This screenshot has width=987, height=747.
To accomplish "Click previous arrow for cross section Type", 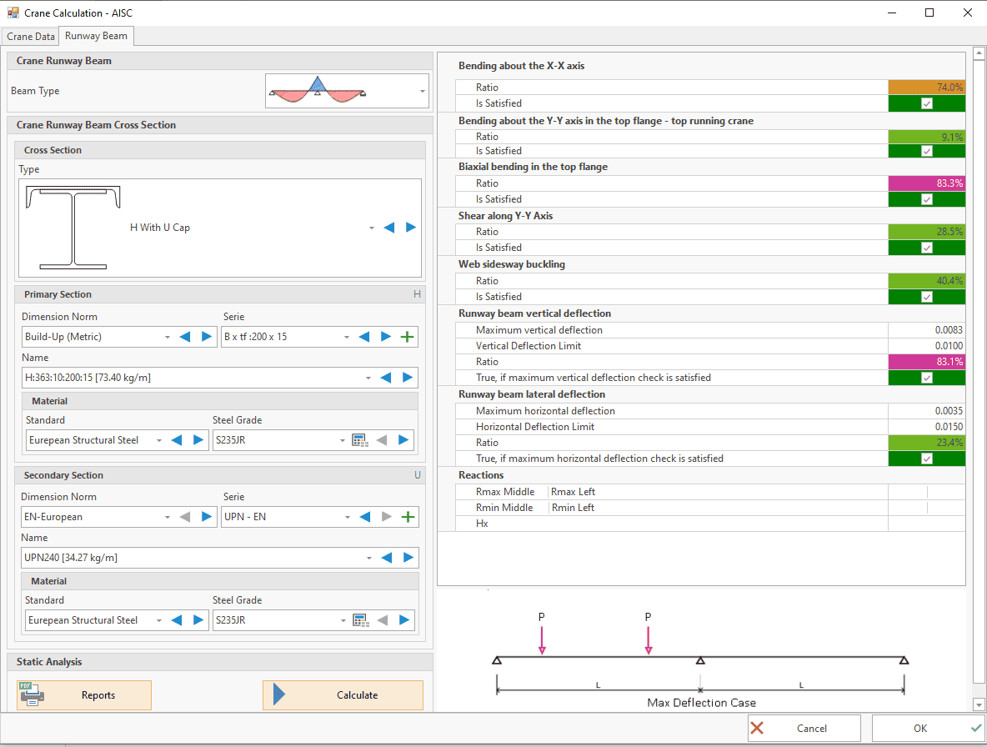I will (x=388, y=228).
